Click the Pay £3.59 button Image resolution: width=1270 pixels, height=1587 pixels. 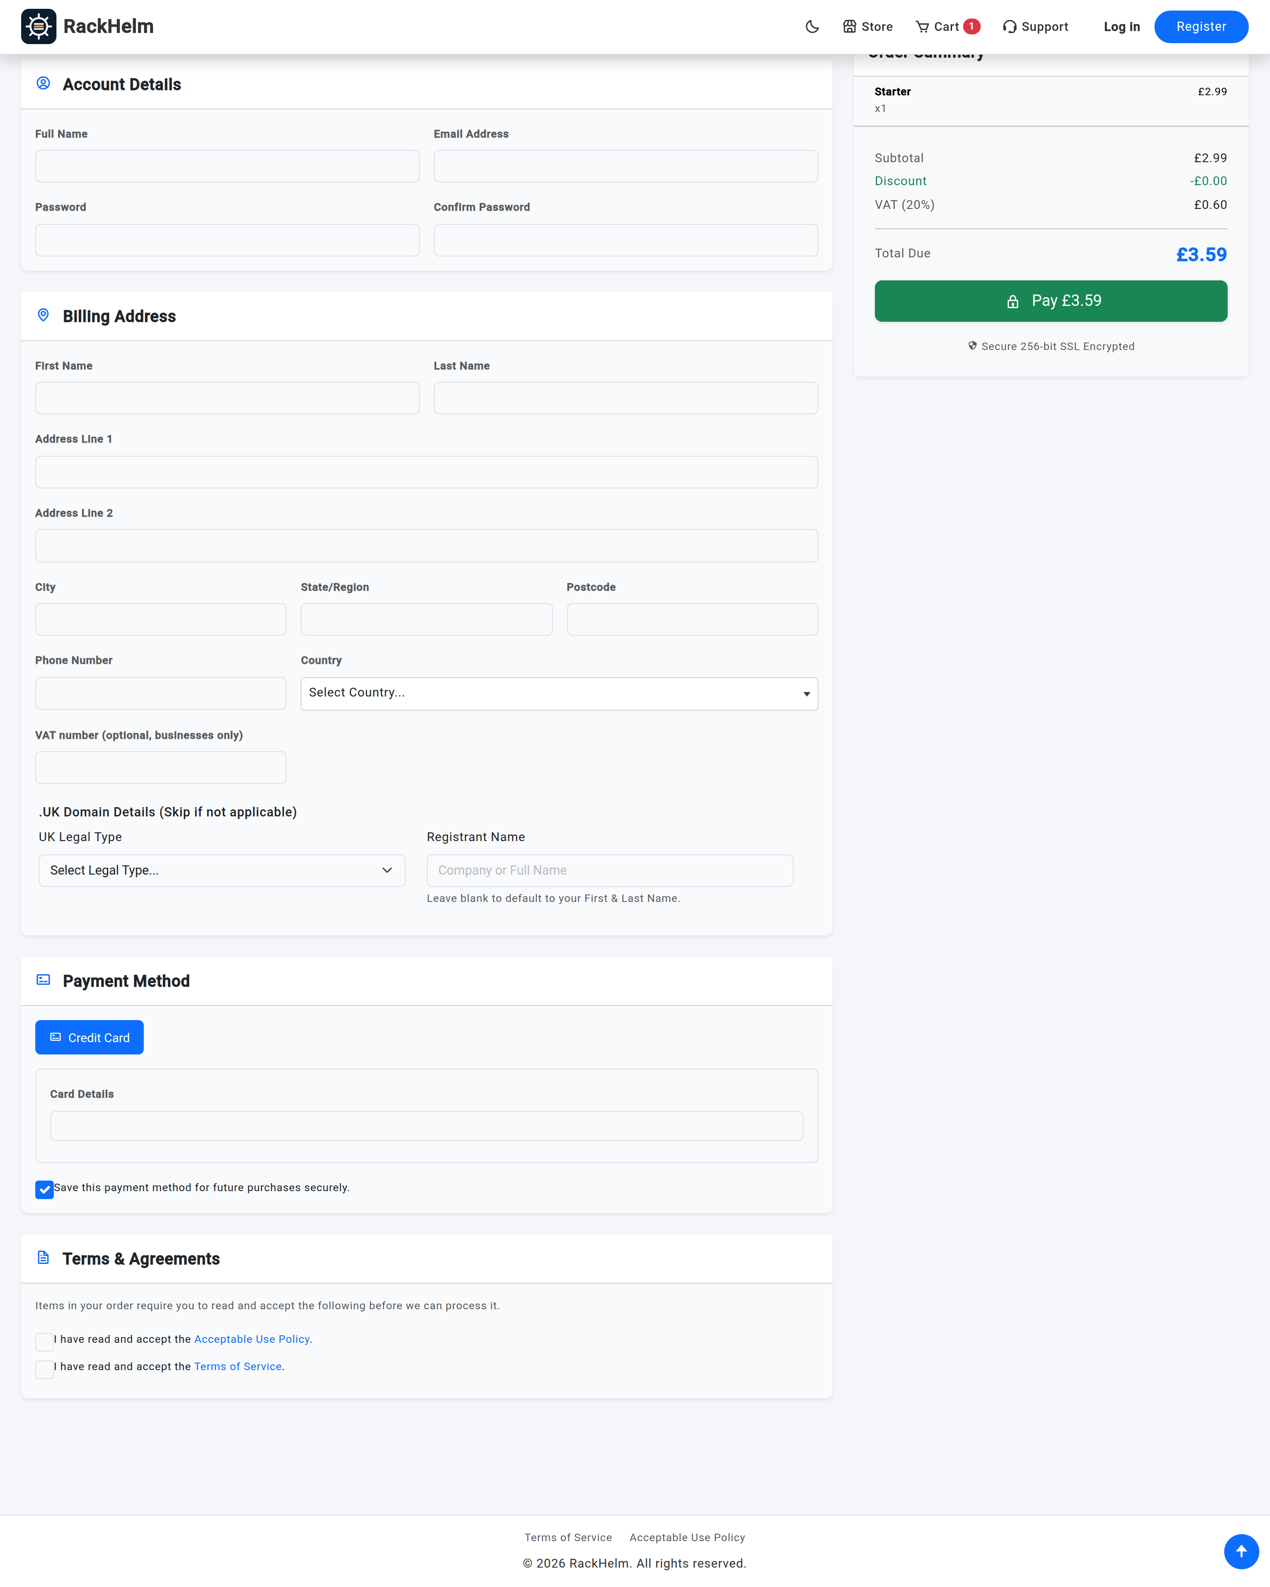point(1050,301)
